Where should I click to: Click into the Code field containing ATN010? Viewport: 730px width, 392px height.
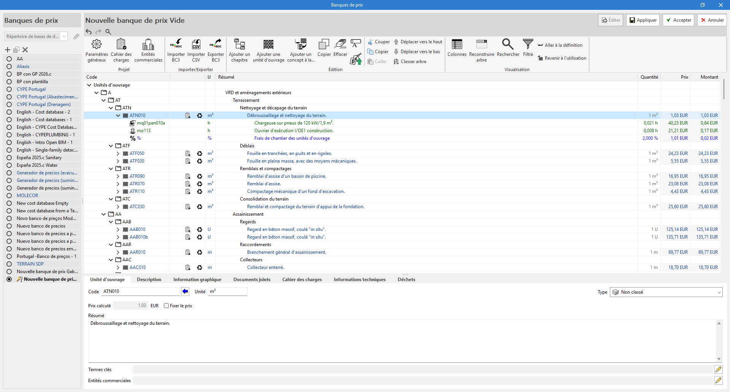(140, 292)
